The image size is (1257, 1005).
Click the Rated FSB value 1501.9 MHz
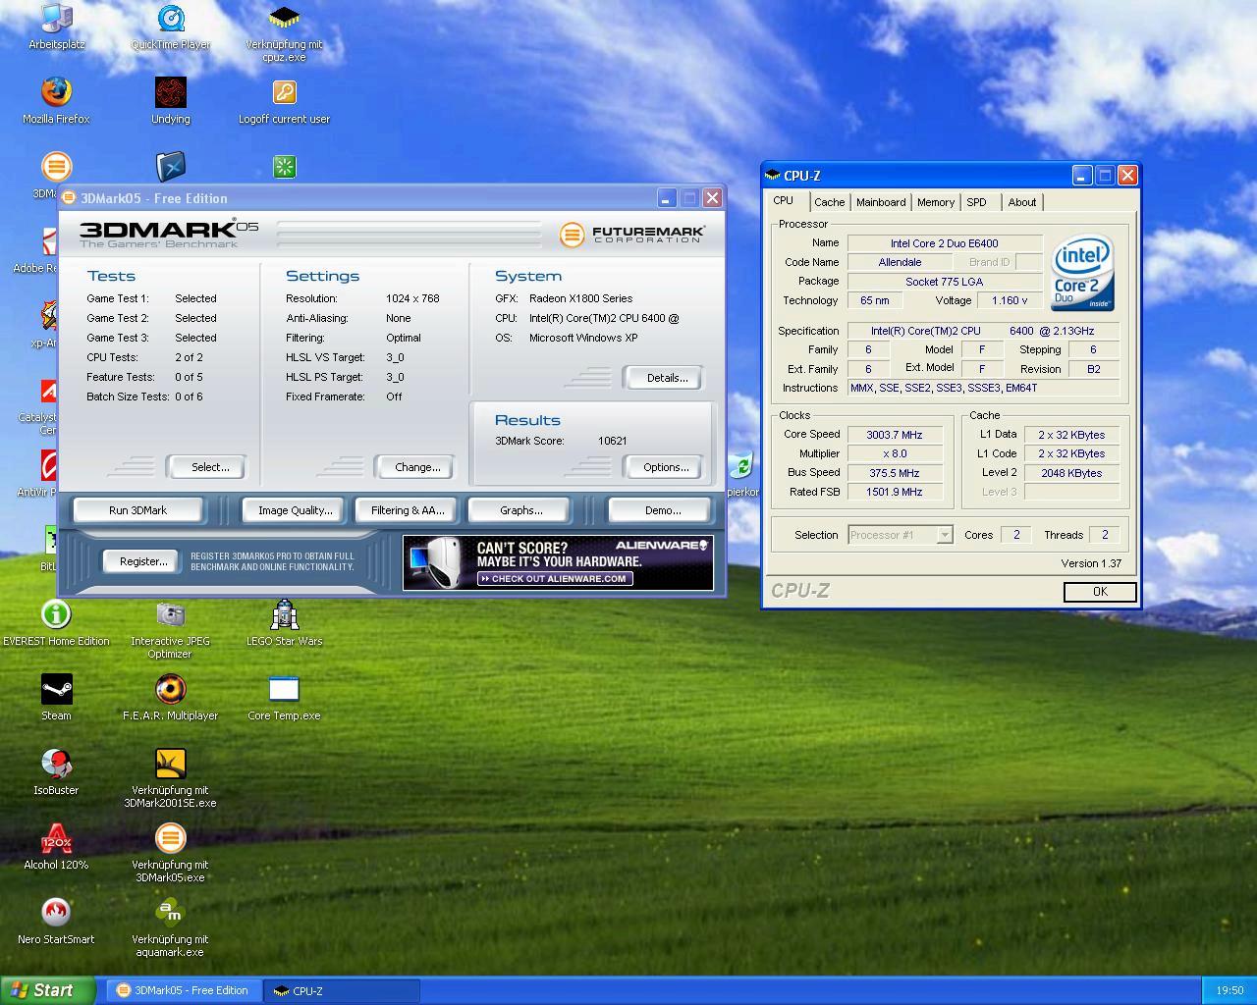[895, 492]
